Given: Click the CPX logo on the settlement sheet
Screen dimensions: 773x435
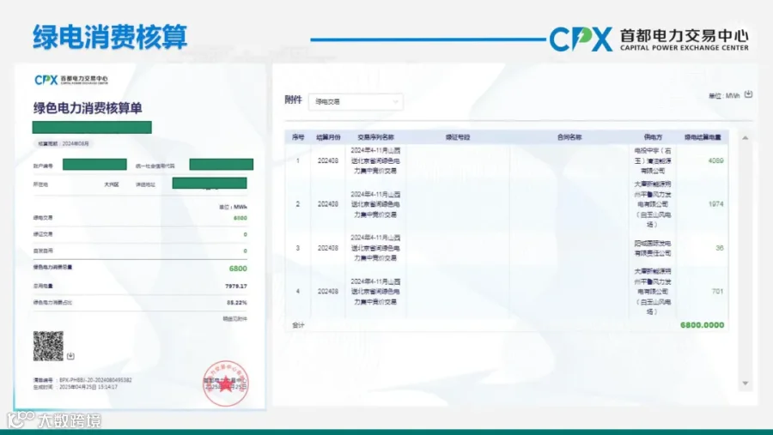Looking at the screenshot, I should pyautogui.click(x=71, y=80).
